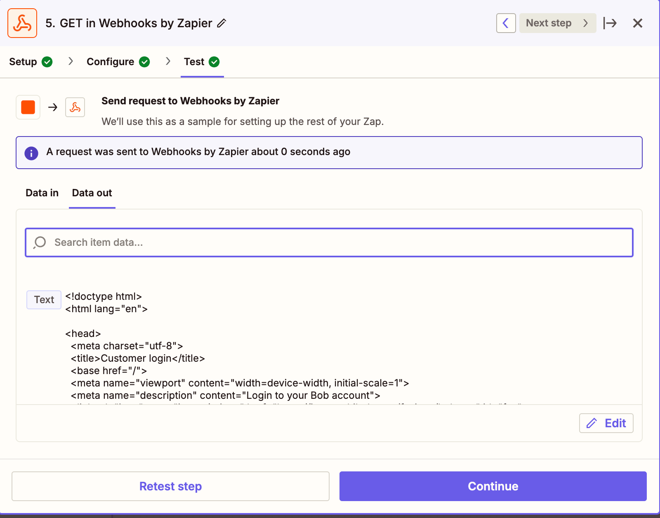Click the chevron between Configure and Test
The image size is (660, 518).
(168, 61)
